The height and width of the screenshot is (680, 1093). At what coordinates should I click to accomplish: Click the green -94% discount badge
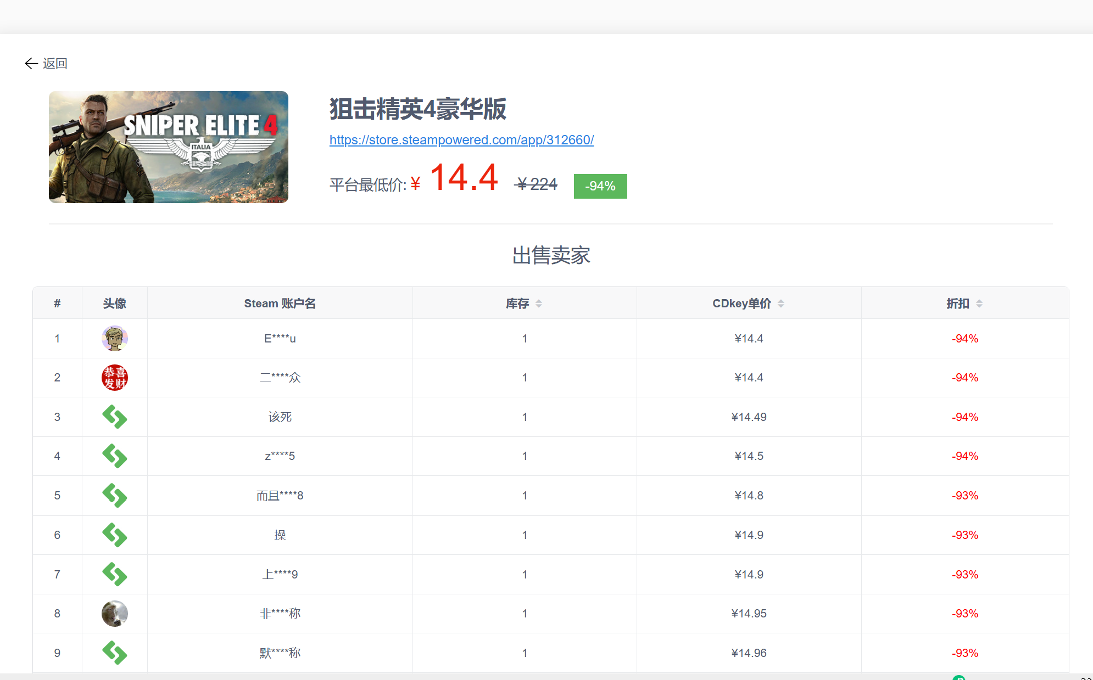coord(600,186)
